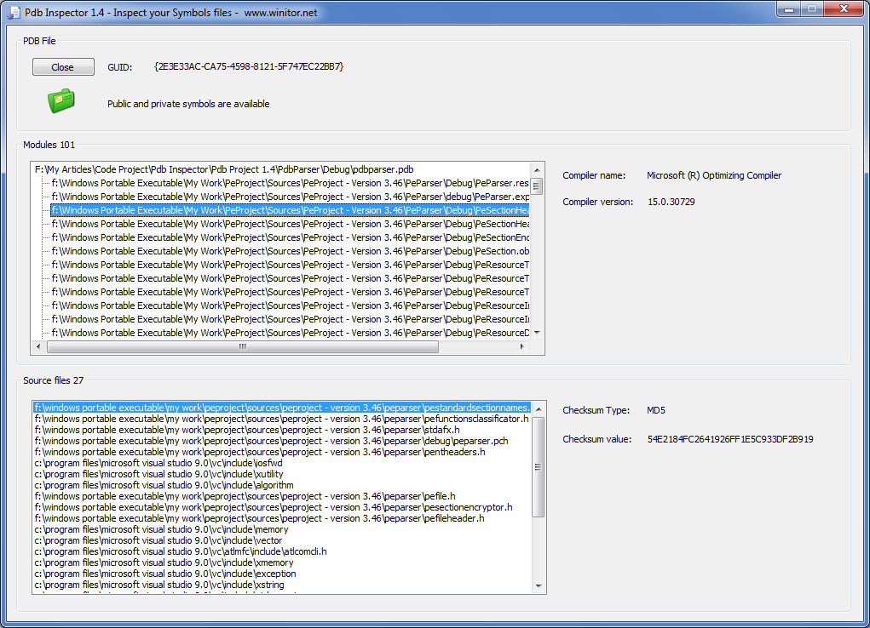
Task: Select the PeResourceD module row
Action: (291, 333)
